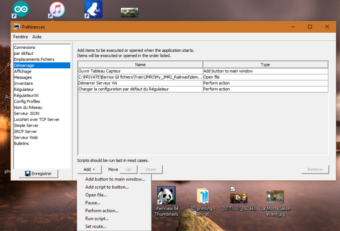Select the Démarrer Serveur Wii table row
Screen dimensions: 340x231
(x=140, y=83)
